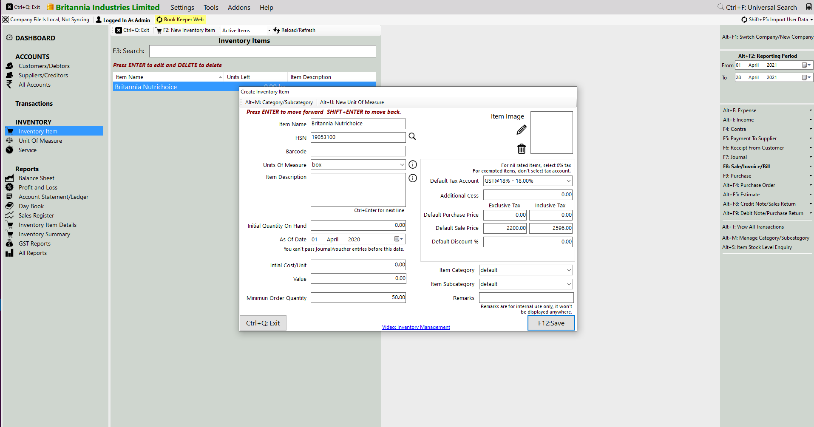
Task: Click Import User Data refresh icon
Action: (744, 20)
